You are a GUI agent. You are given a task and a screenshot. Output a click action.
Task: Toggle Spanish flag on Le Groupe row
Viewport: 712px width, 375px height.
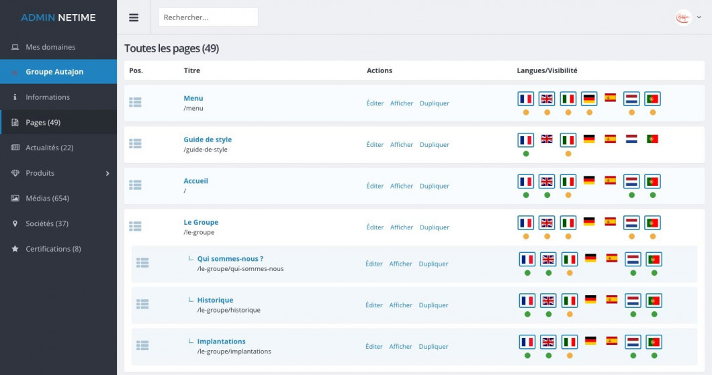[611, 221]
